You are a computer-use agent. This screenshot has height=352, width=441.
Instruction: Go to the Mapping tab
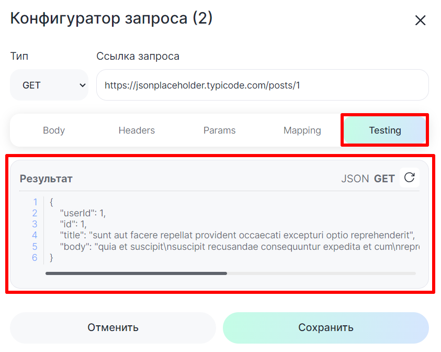pyautogui.click(x=302, y=130)
